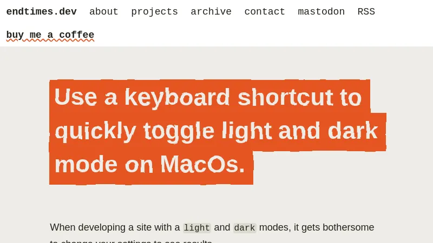This screenshot has height=243, width=433.
Task: Click the word 'modes' in the paragraph
Action: click(274, 227)
